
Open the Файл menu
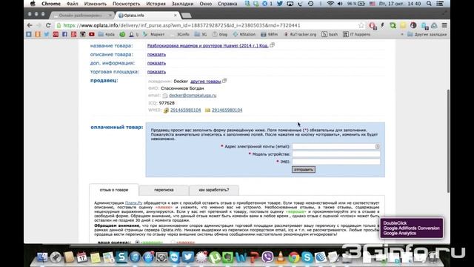tap(73, 4)
